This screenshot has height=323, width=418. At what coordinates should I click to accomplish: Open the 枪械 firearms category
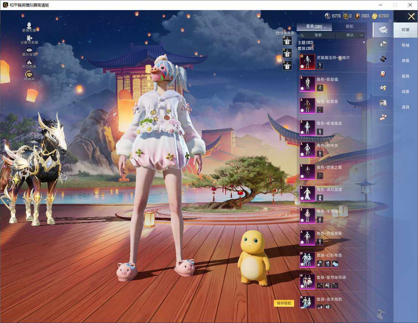click(x=406, y=45)
